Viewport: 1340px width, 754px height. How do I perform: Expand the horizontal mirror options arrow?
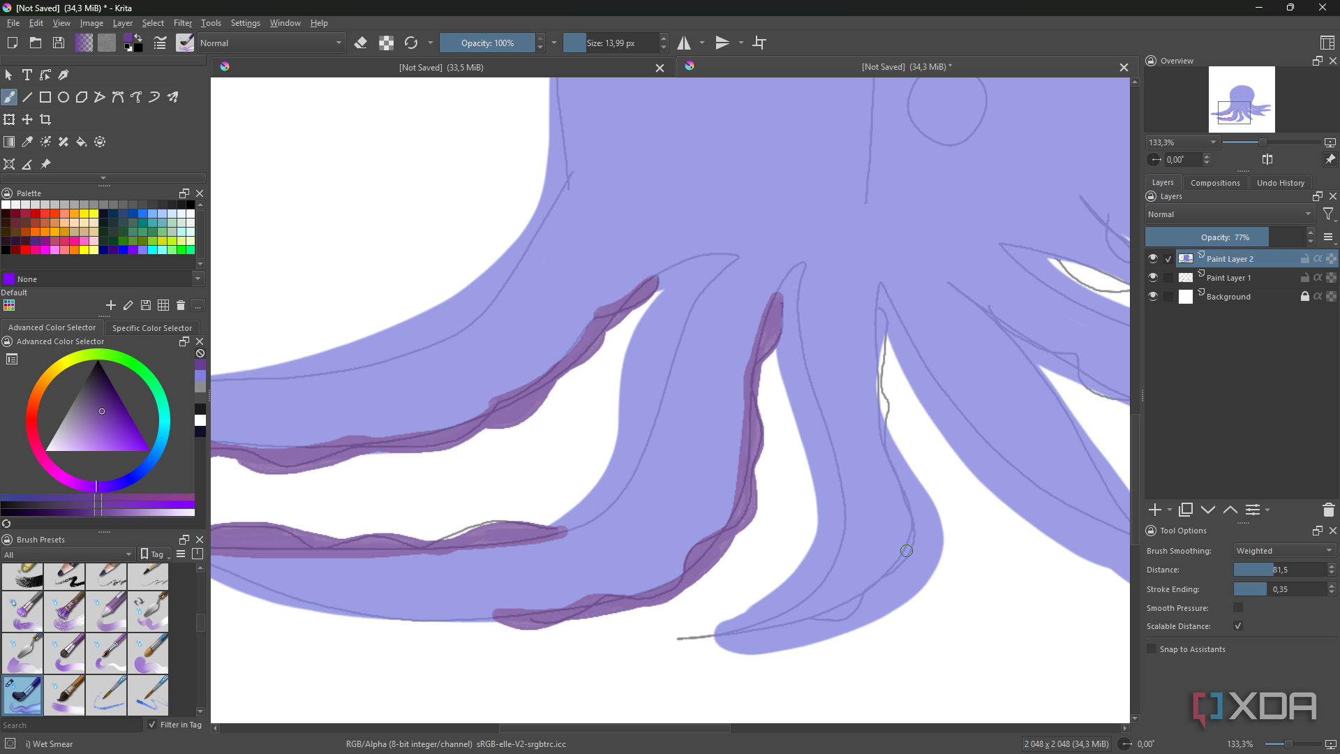[702, 43]
